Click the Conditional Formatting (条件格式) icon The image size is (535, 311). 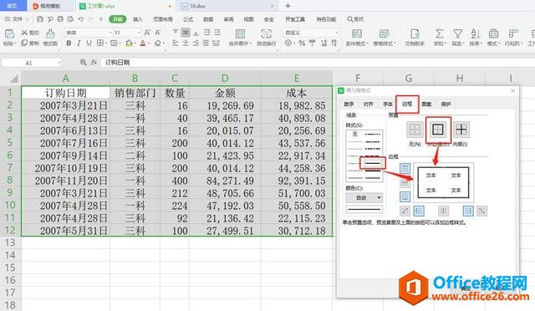click(357, 33)
